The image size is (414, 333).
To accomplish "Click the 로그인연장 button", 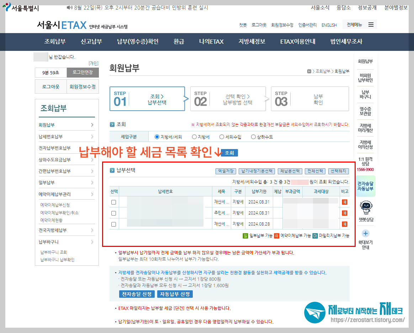I will pyautogui.click(x=83, y=72).
